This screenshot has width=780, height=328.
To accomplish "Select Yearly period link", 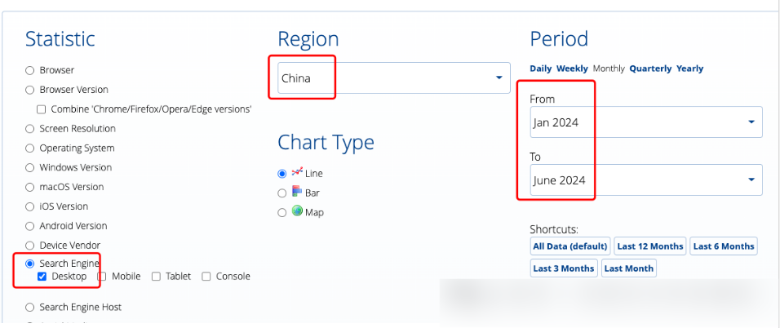I will click(x=689, y=69).
